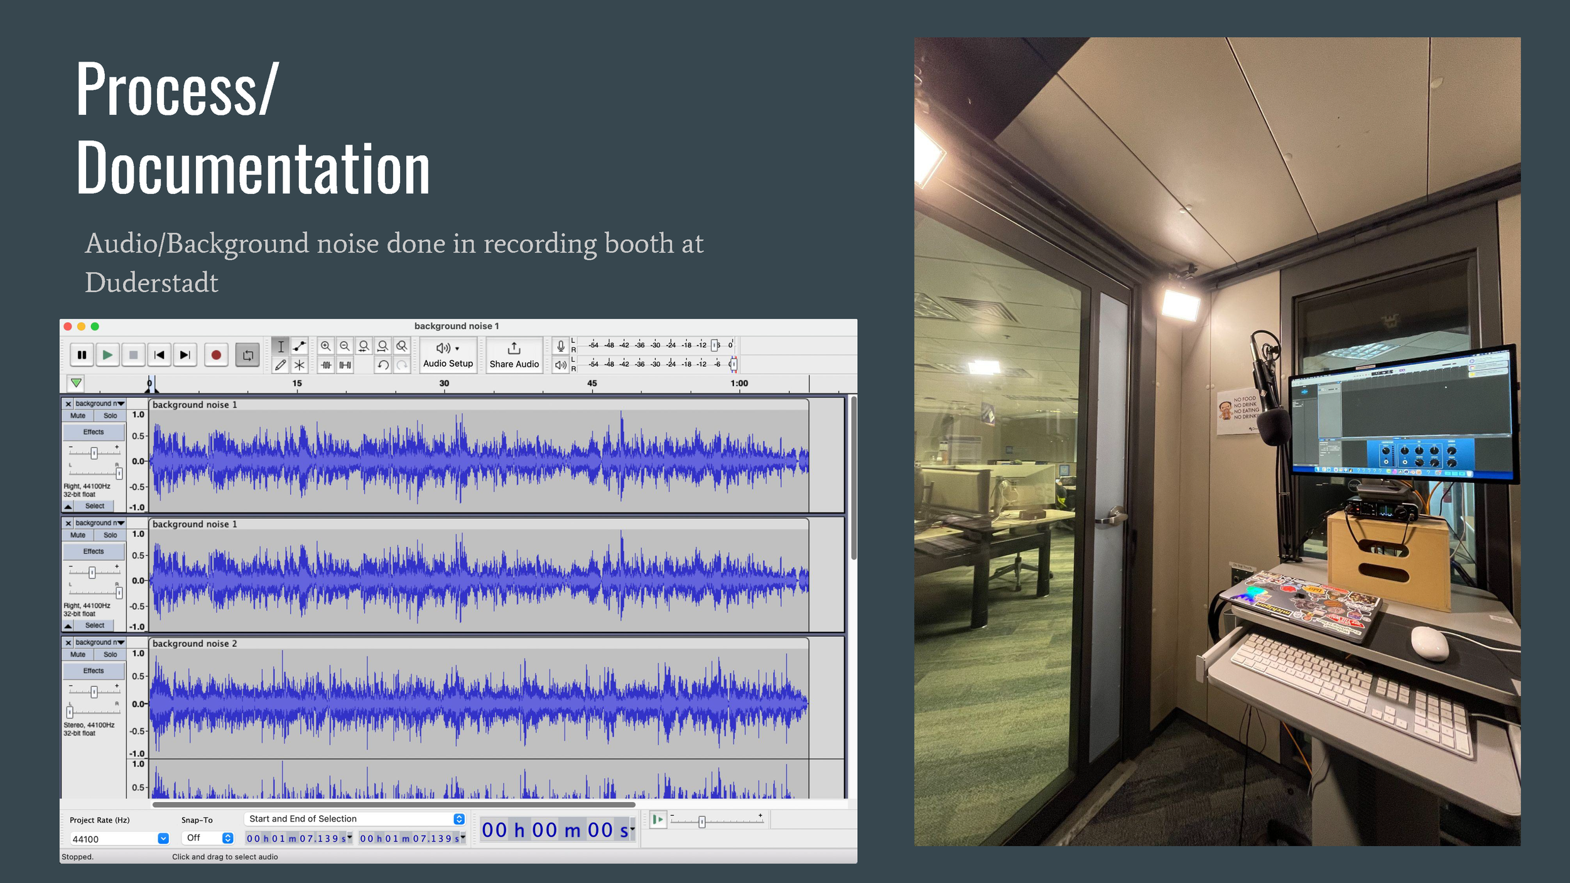Select the Draw pencil tool
Screen dimensions: 1570x883
281,365
